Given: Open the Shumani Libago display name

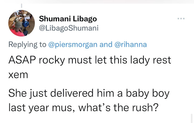Looking at the screenshot, I should click(68, 19).
